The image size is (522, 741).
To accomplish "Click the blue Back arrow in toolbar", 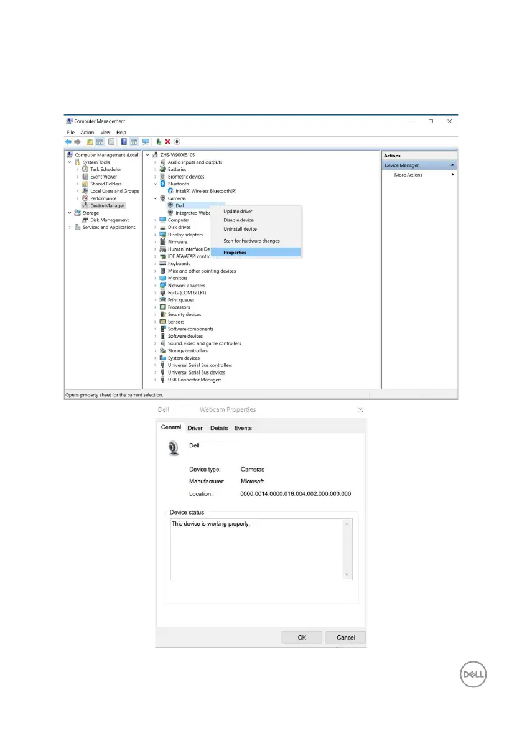I will pos(68,142).
